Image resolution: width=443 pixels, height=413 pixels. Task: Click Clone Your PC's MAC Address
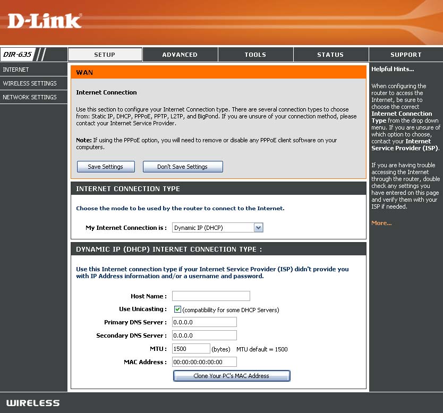[232, 376]
